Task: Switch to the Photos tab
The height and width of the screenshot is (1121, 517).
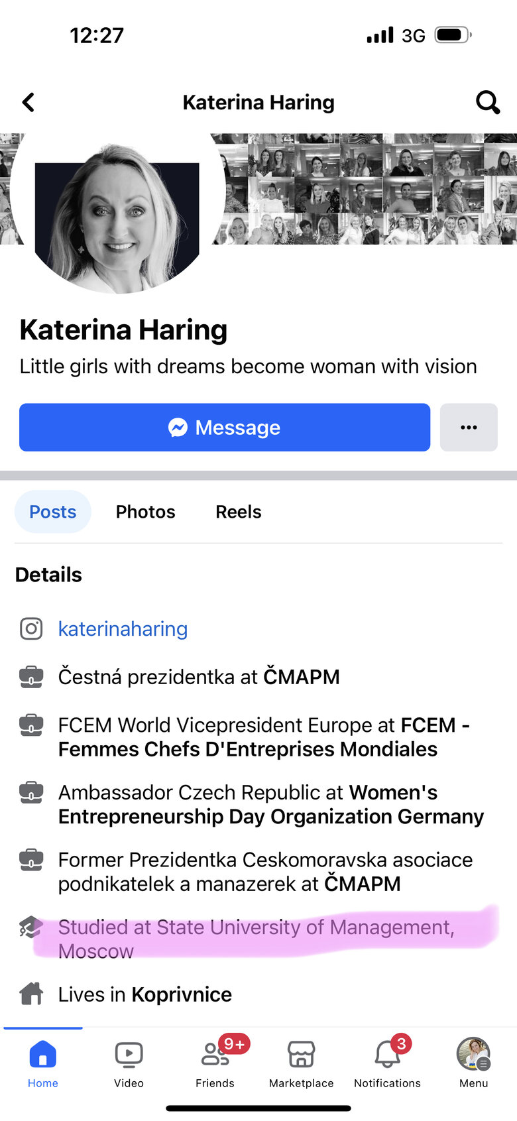Action: [146, 512]
